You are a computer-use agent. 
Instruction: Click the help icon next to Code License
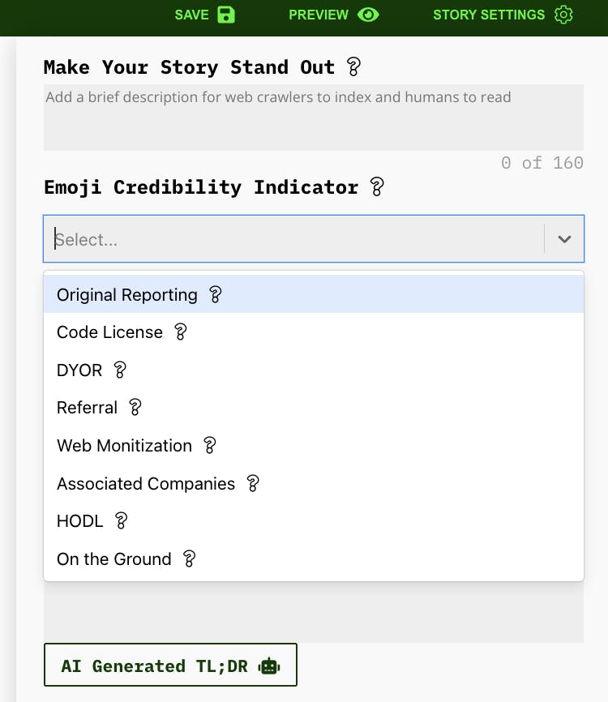[x=180, y=332]
